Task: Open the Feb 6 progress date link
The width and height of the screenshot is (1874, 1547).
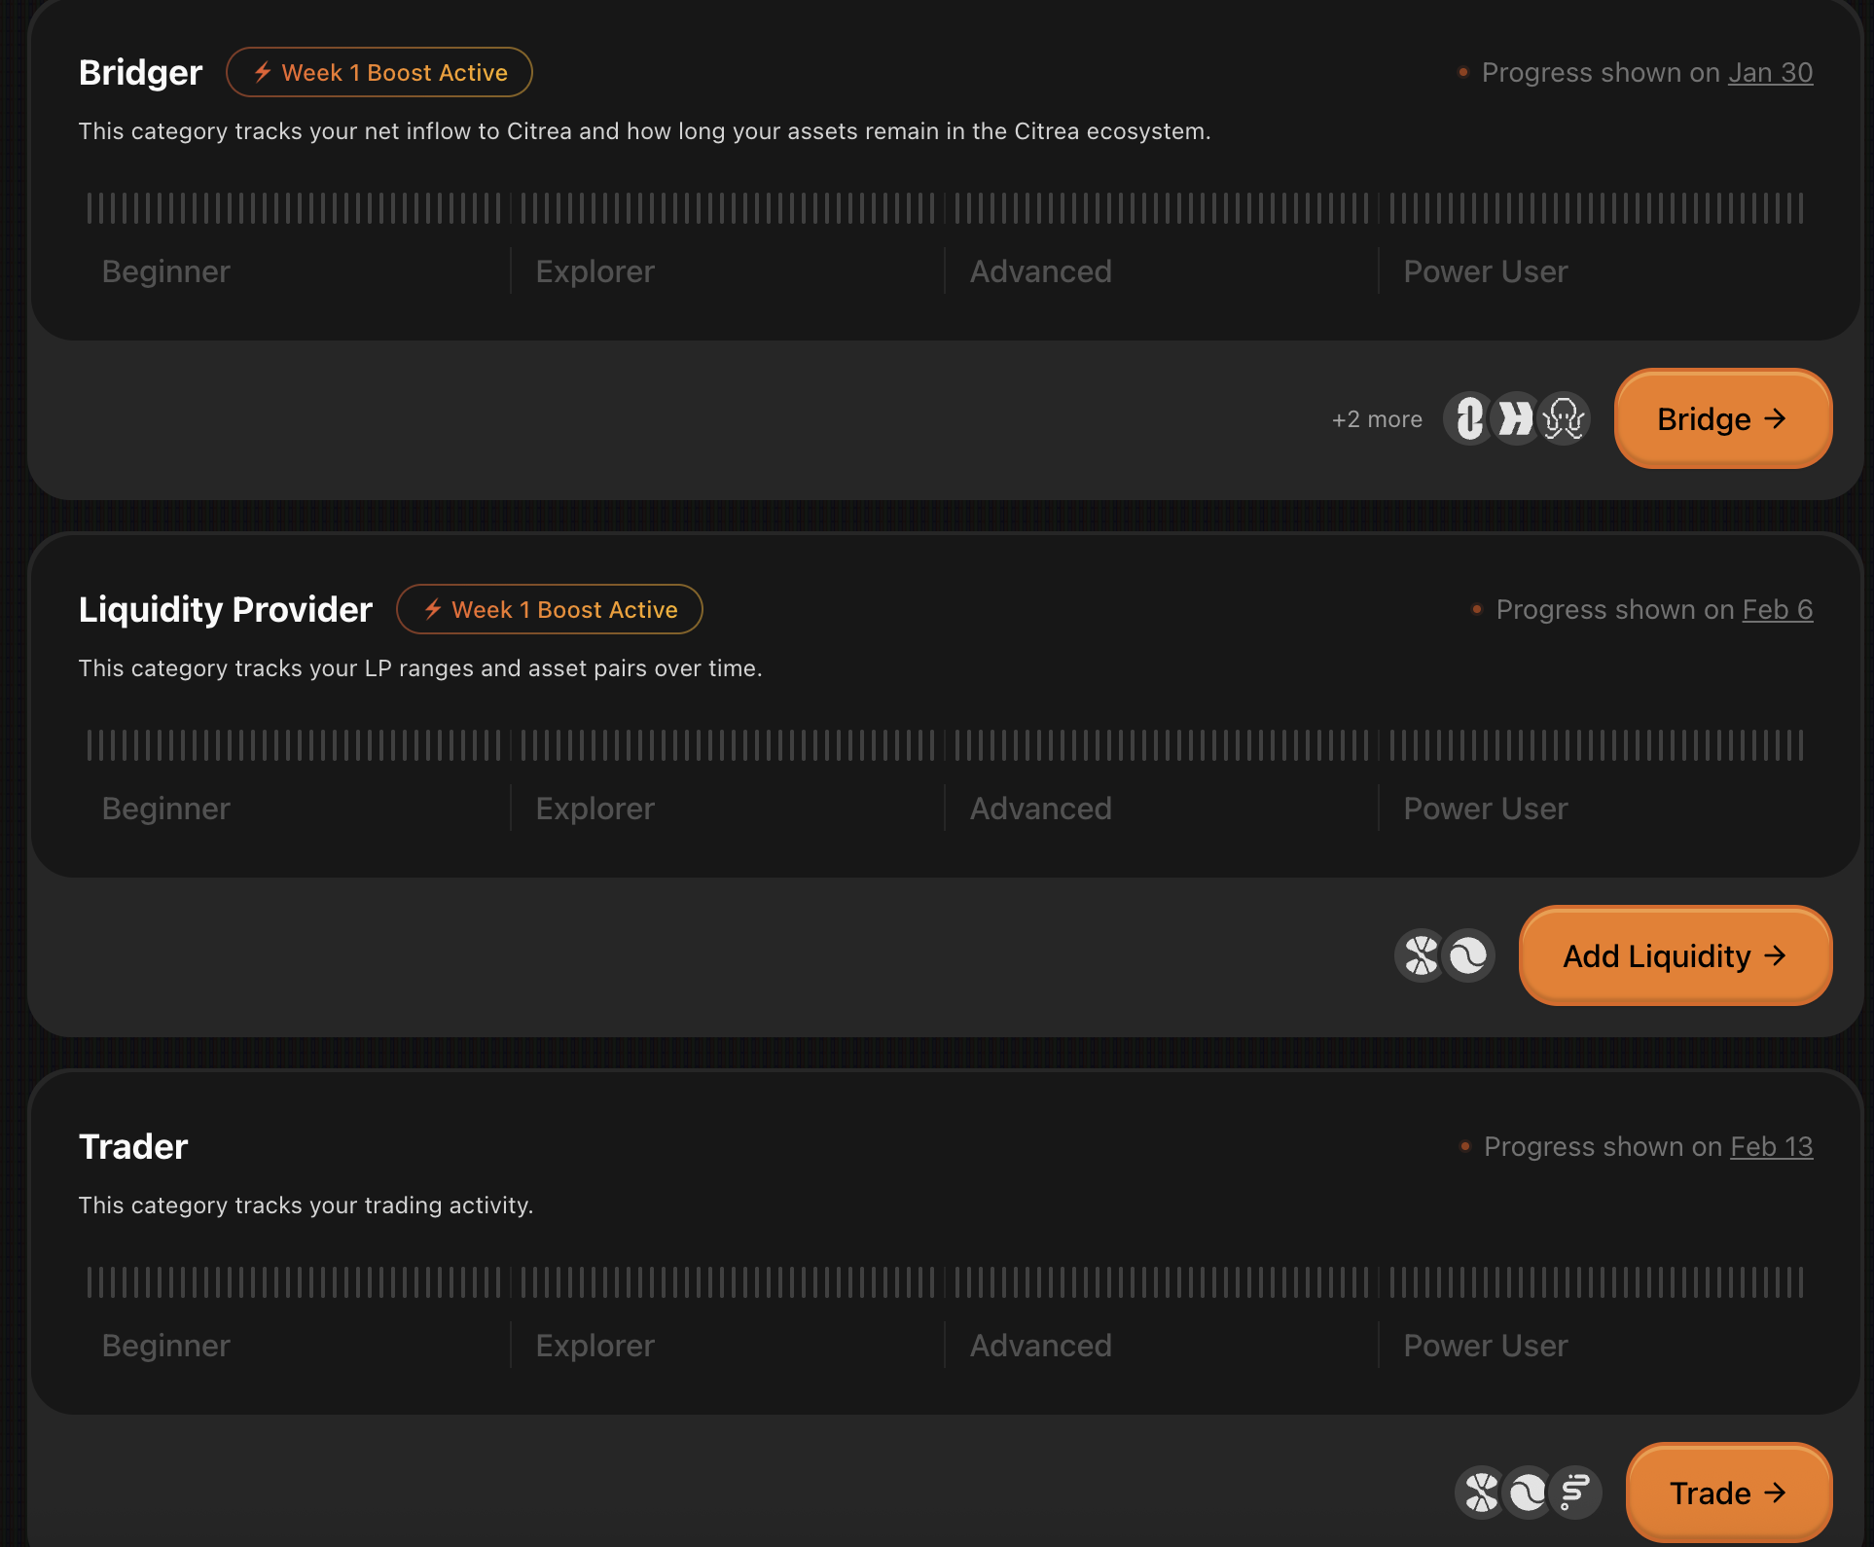Action: click(1777, 610)
